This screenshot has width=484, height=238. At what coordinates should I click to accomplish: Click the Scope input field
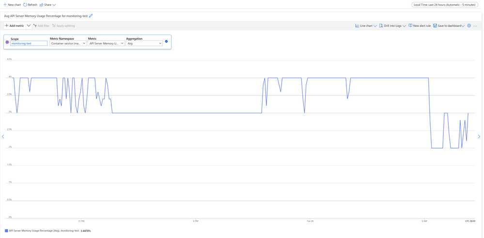pos(29,44)
